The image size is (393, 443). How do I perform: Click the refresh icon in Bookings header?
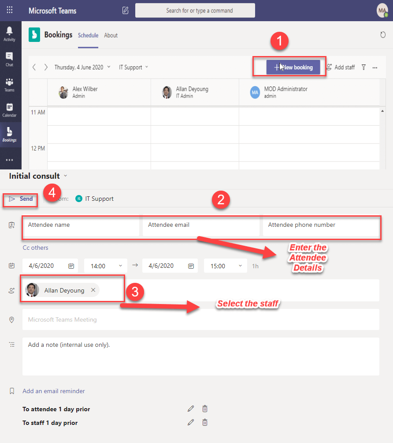(383, 35)
